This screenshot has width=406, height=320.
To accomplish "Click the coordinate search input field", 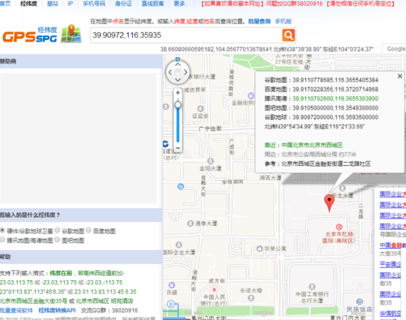I will [x=186, y=35].
